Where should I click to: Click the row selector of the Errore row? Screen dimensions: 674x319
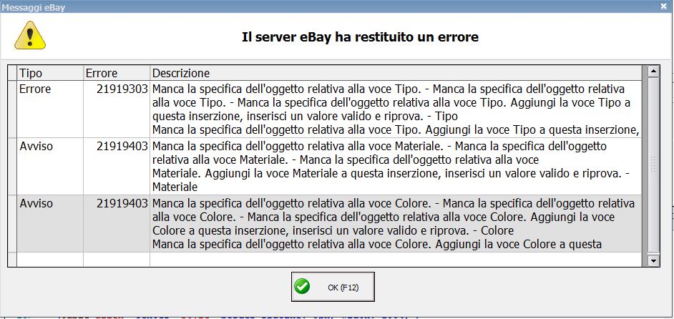point(12,109)
